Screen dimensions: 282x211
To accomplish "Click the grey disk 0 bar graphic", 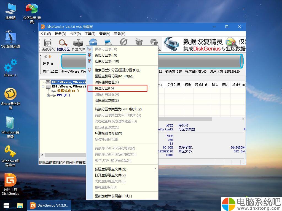I will click(x=152, y=61).
